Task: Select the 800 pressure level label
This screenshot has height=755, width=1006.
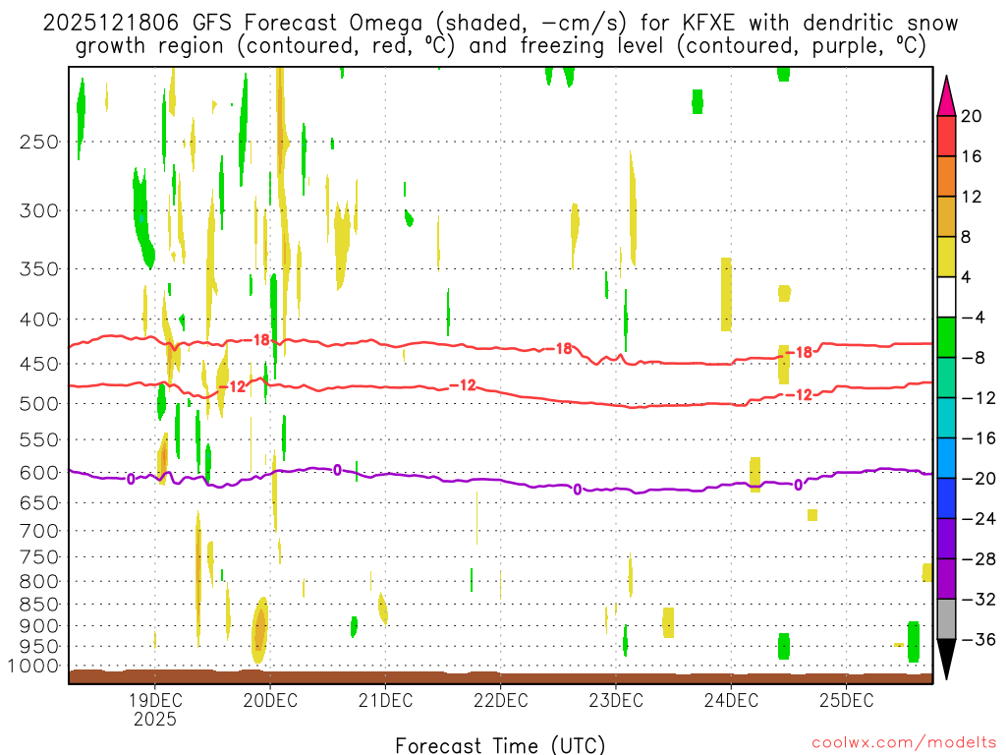Action: click(39, 582)
